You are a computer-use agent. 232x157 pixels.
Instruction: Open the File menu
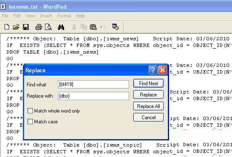point(5,16)
